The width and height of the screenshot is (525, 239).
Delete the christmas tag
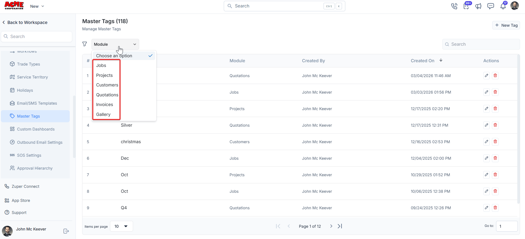(x=495, y=142)
